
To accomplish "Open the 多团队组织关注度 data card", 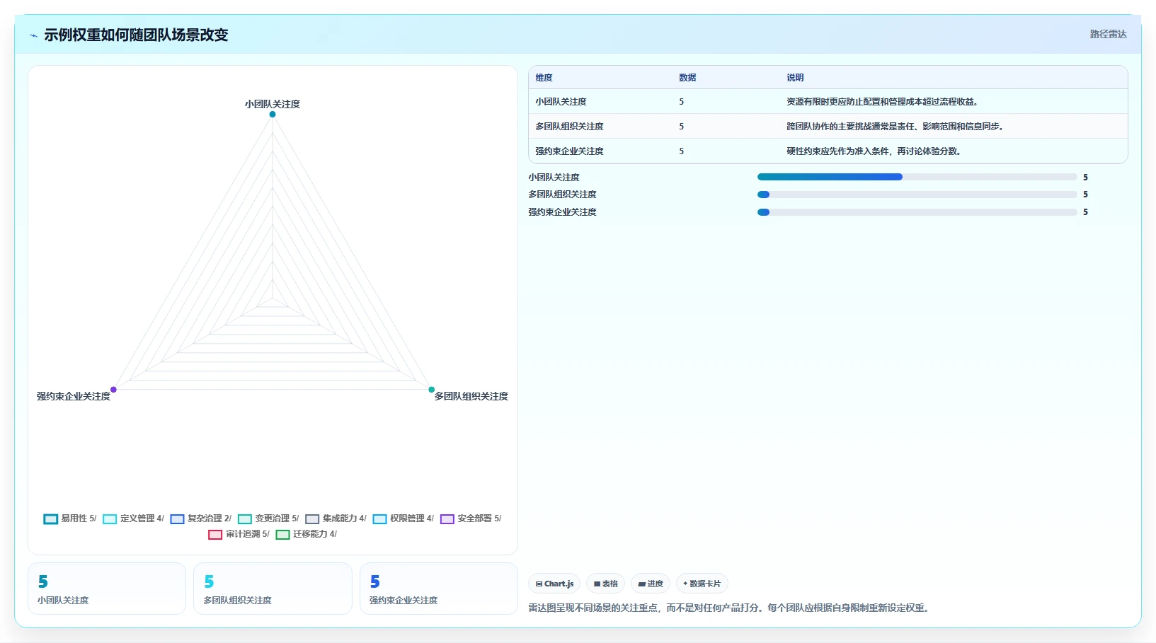I will point(273,589).
